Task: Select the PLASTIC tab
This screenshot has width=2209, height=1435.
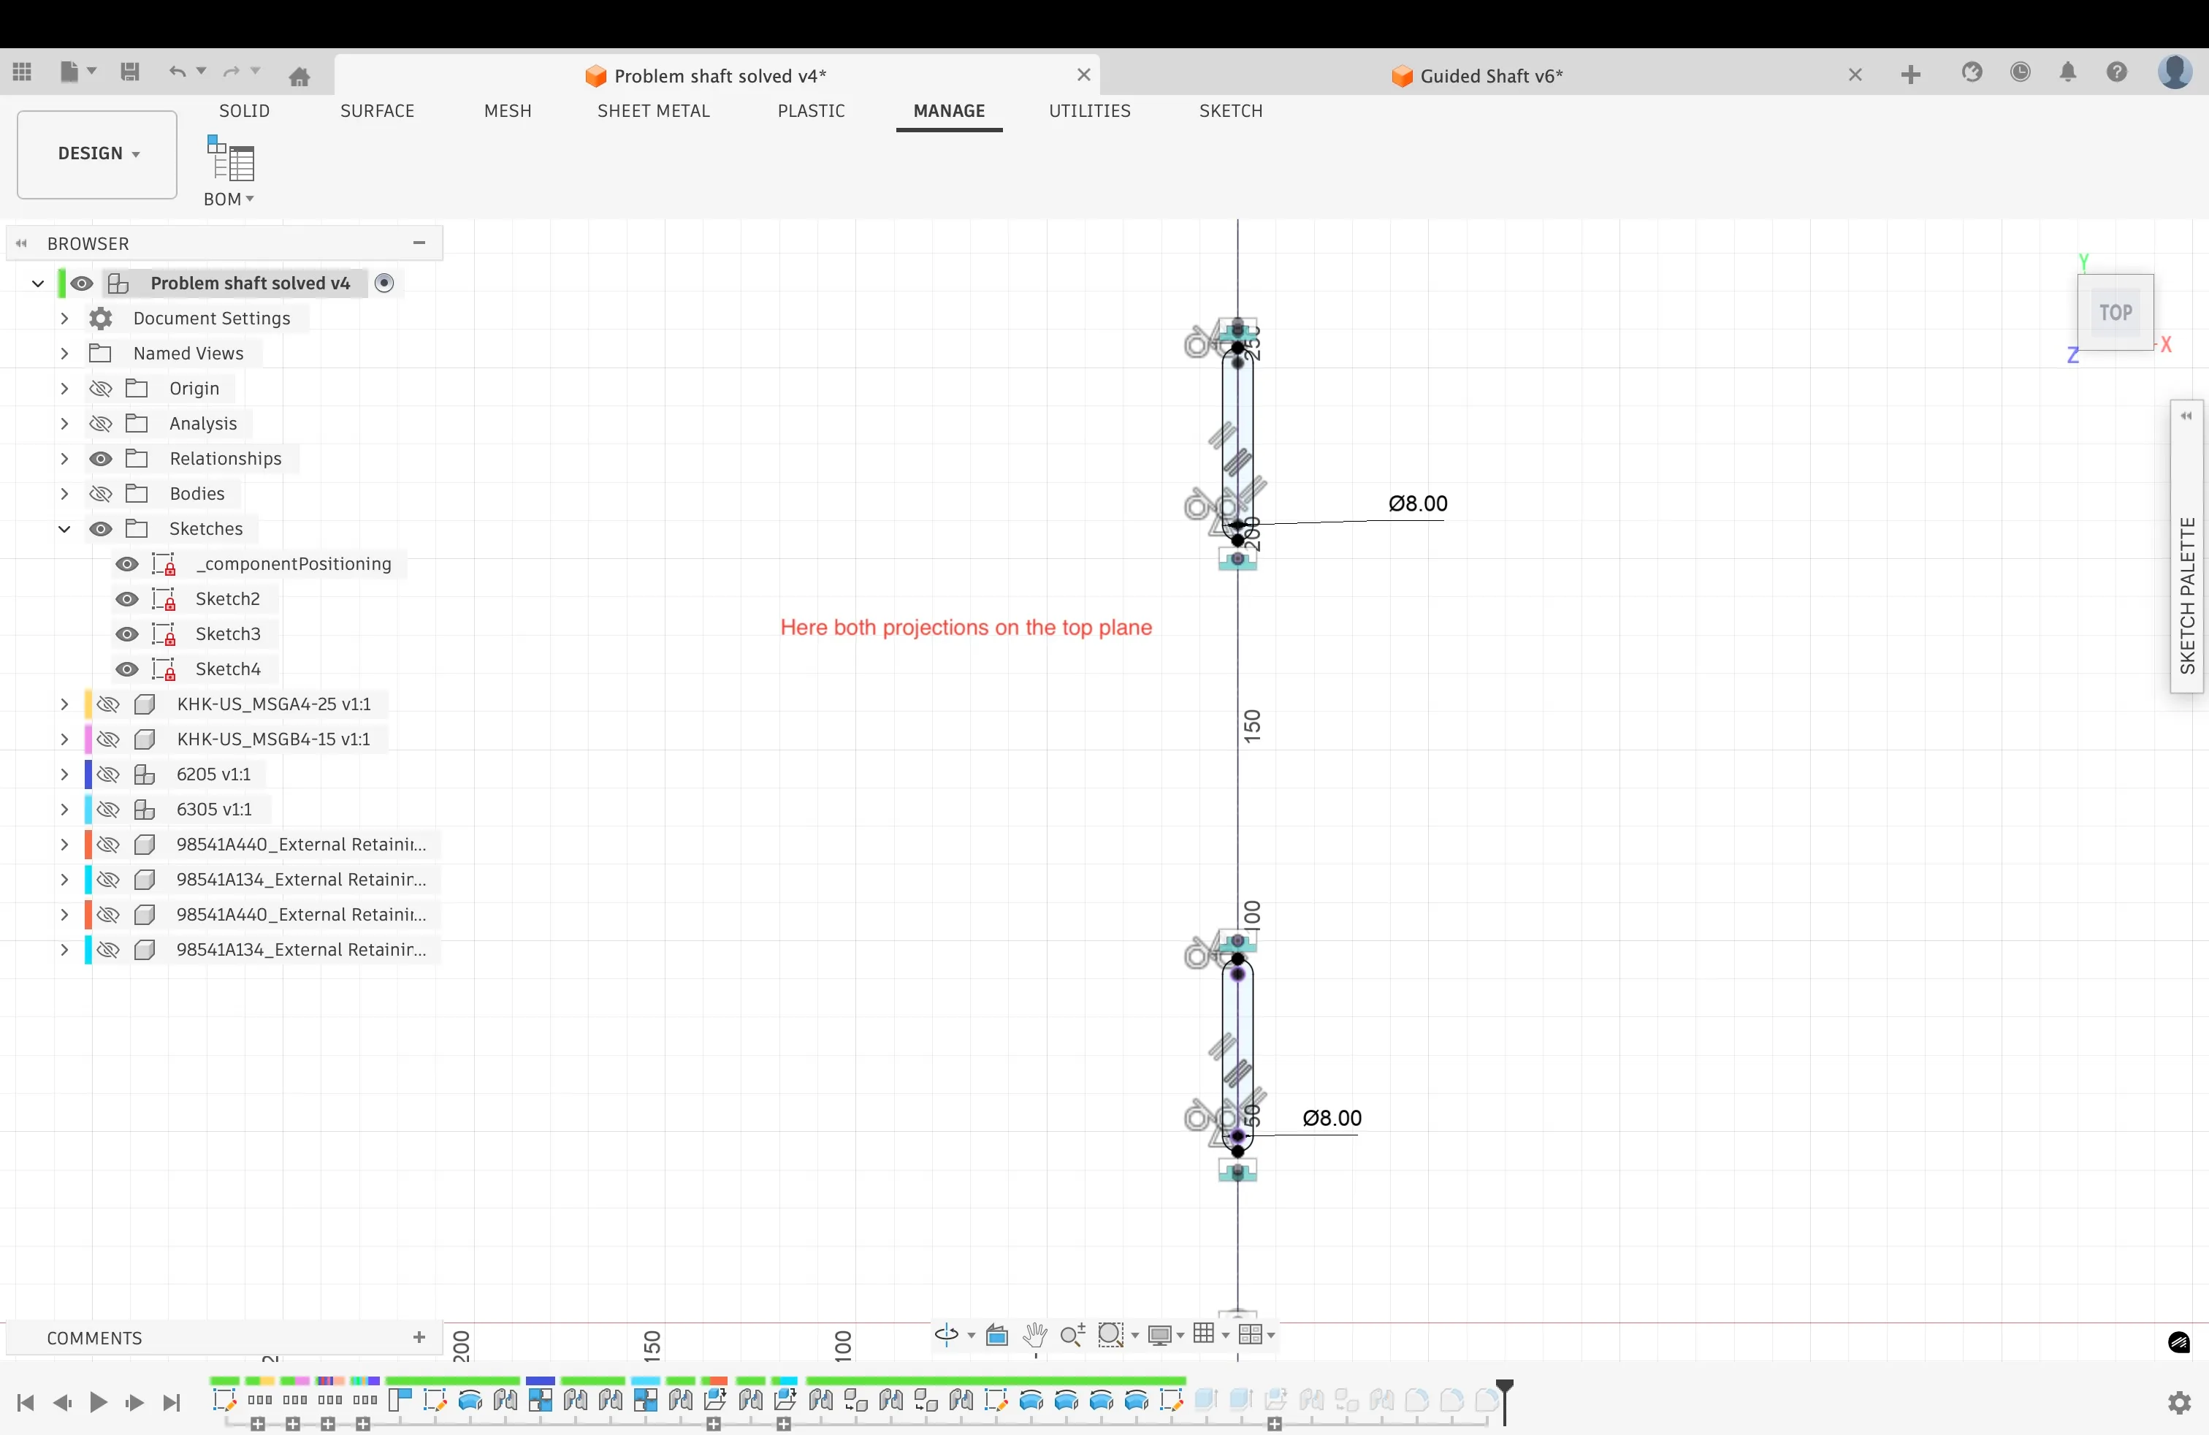Action: coord(811,110)
